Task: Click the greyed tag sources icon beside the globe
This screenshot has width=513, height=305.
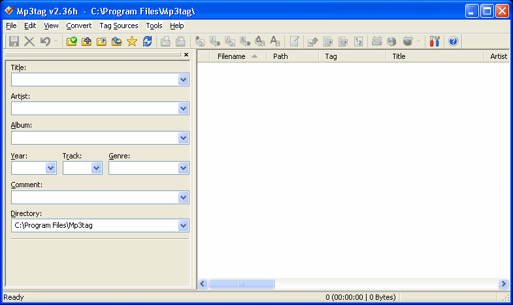Action: click(x=408, y=41)
